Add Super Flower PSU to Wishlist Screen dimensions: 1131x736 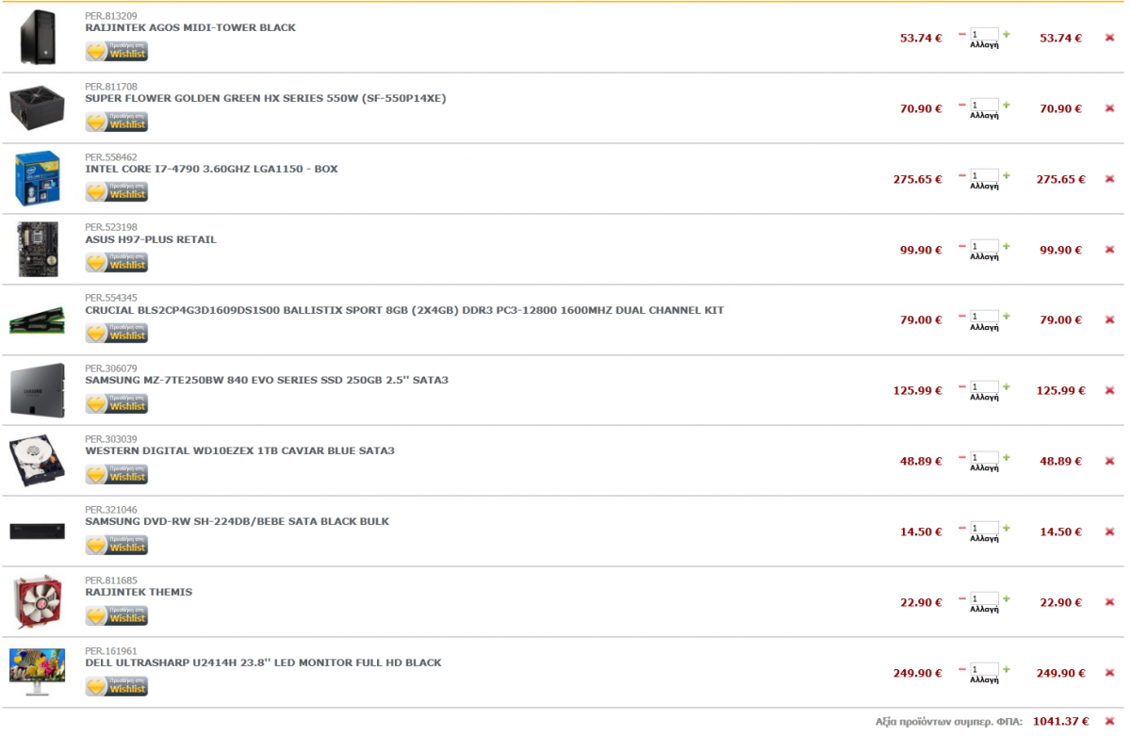pos(117,122)
